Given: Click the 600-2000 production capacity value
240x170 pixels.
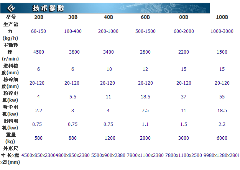Looking at the screenshot, I should pyautogui.click(x=184, y=31).
